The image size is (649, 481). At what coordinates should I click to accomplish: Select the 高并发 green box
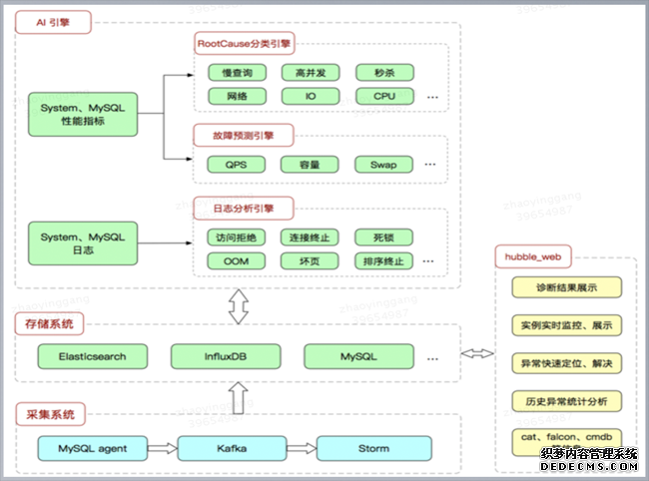(x=307, y=73)
